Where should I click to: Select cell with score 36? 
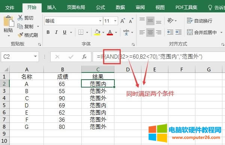pyautogui.click(x=63, y=119)
